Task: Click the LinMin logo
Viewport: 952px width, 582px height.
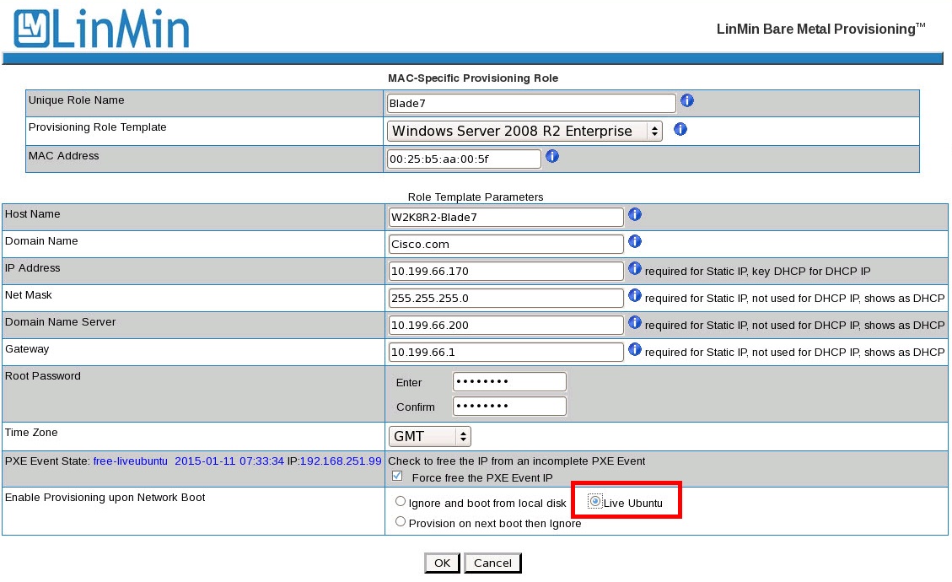Action: [101, 29]
